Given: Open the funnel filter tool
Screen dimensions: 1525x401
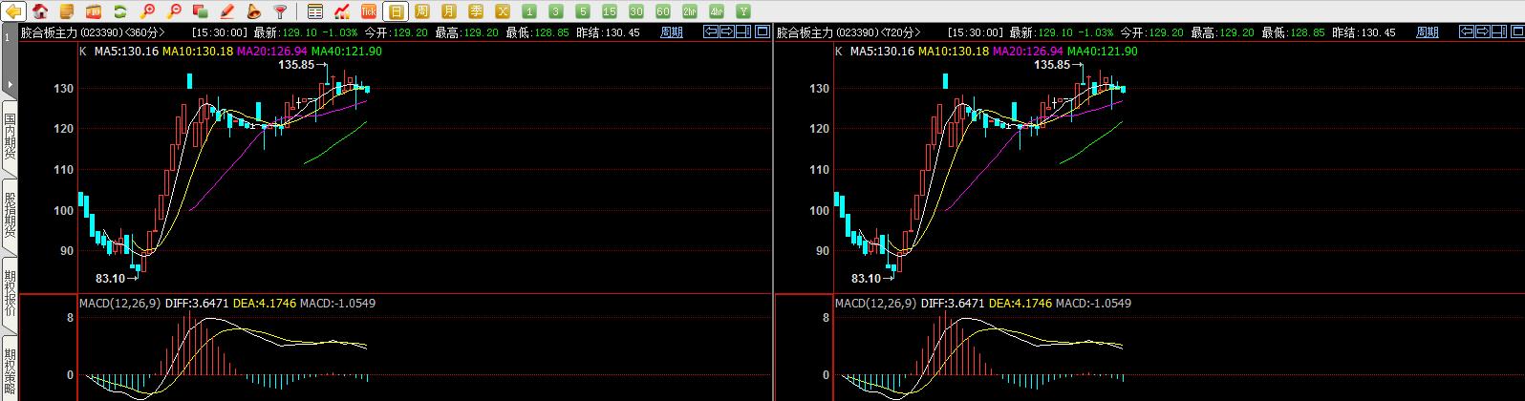Looking at the screenshot, I should pos(280,11).
